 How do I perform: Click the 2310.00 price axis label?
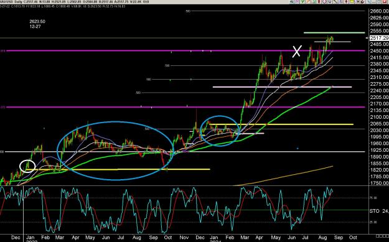tap(379, 77)
